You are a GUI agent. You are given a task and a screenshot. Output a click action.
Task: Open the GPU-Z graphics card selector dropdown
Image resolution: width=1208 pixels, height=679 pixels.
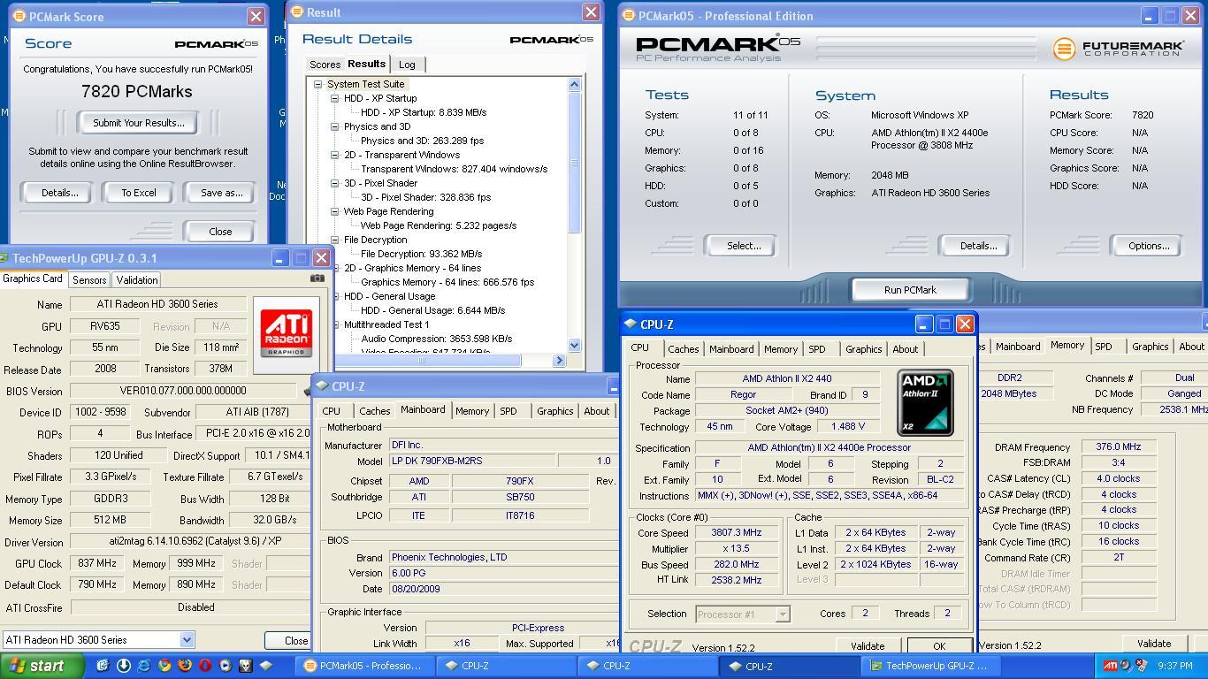(187, 639)
